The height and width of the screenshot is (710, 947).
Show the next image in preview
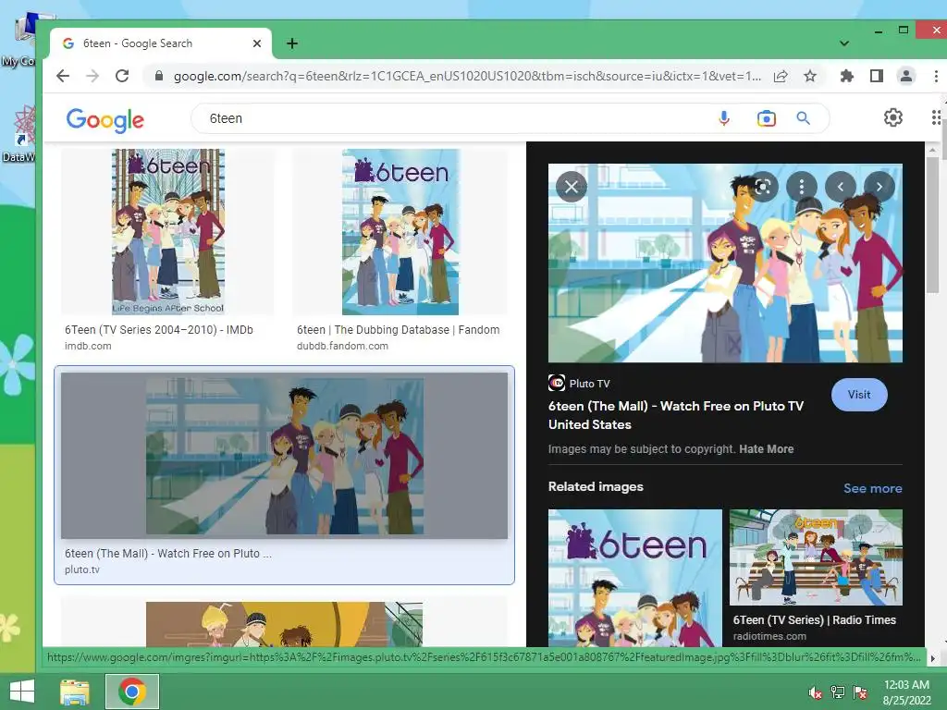pos(879,187)
